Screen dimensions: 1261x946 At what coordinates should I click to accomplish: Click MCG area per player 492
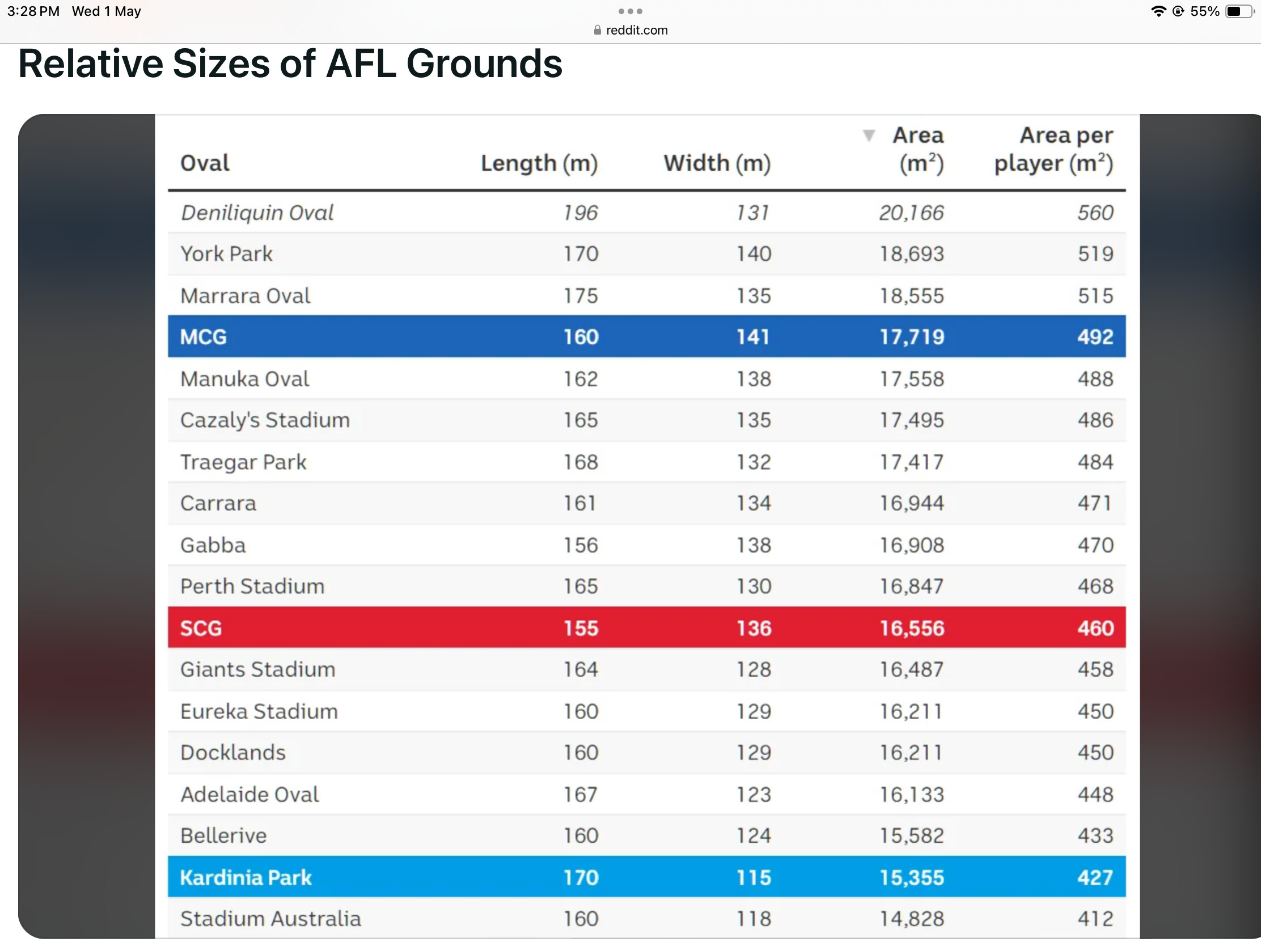pyautogui.click(x=1095, y=337)
